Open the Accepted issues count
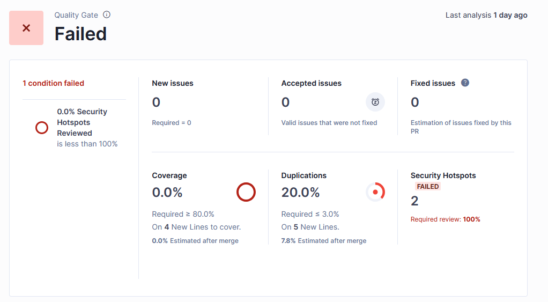 285,102
